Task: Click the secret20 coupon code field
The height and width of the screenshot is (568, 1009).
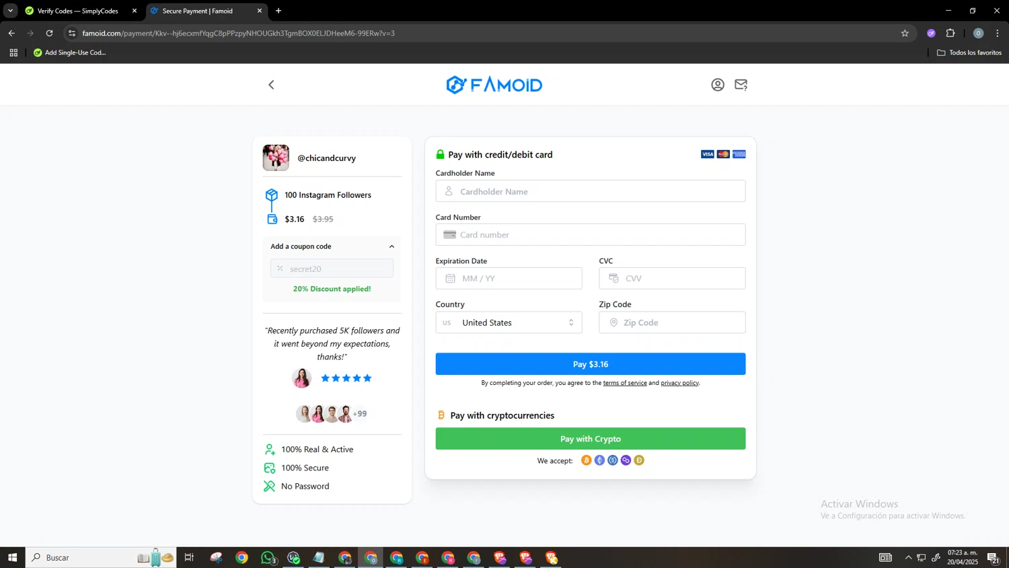Action: click(x=332, y=269)
